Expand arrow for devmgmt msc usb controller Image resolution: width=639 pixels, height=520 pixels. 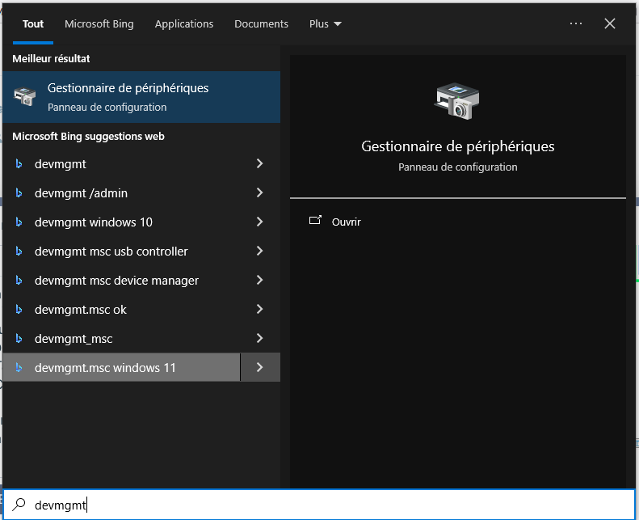(x=259, y=252)
